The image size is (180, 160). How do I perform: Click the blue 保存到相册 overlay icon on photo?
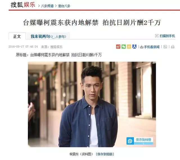(130, 141)
